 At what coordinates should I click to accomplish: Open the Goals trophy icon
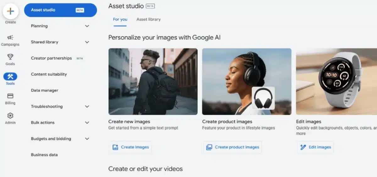10,57
